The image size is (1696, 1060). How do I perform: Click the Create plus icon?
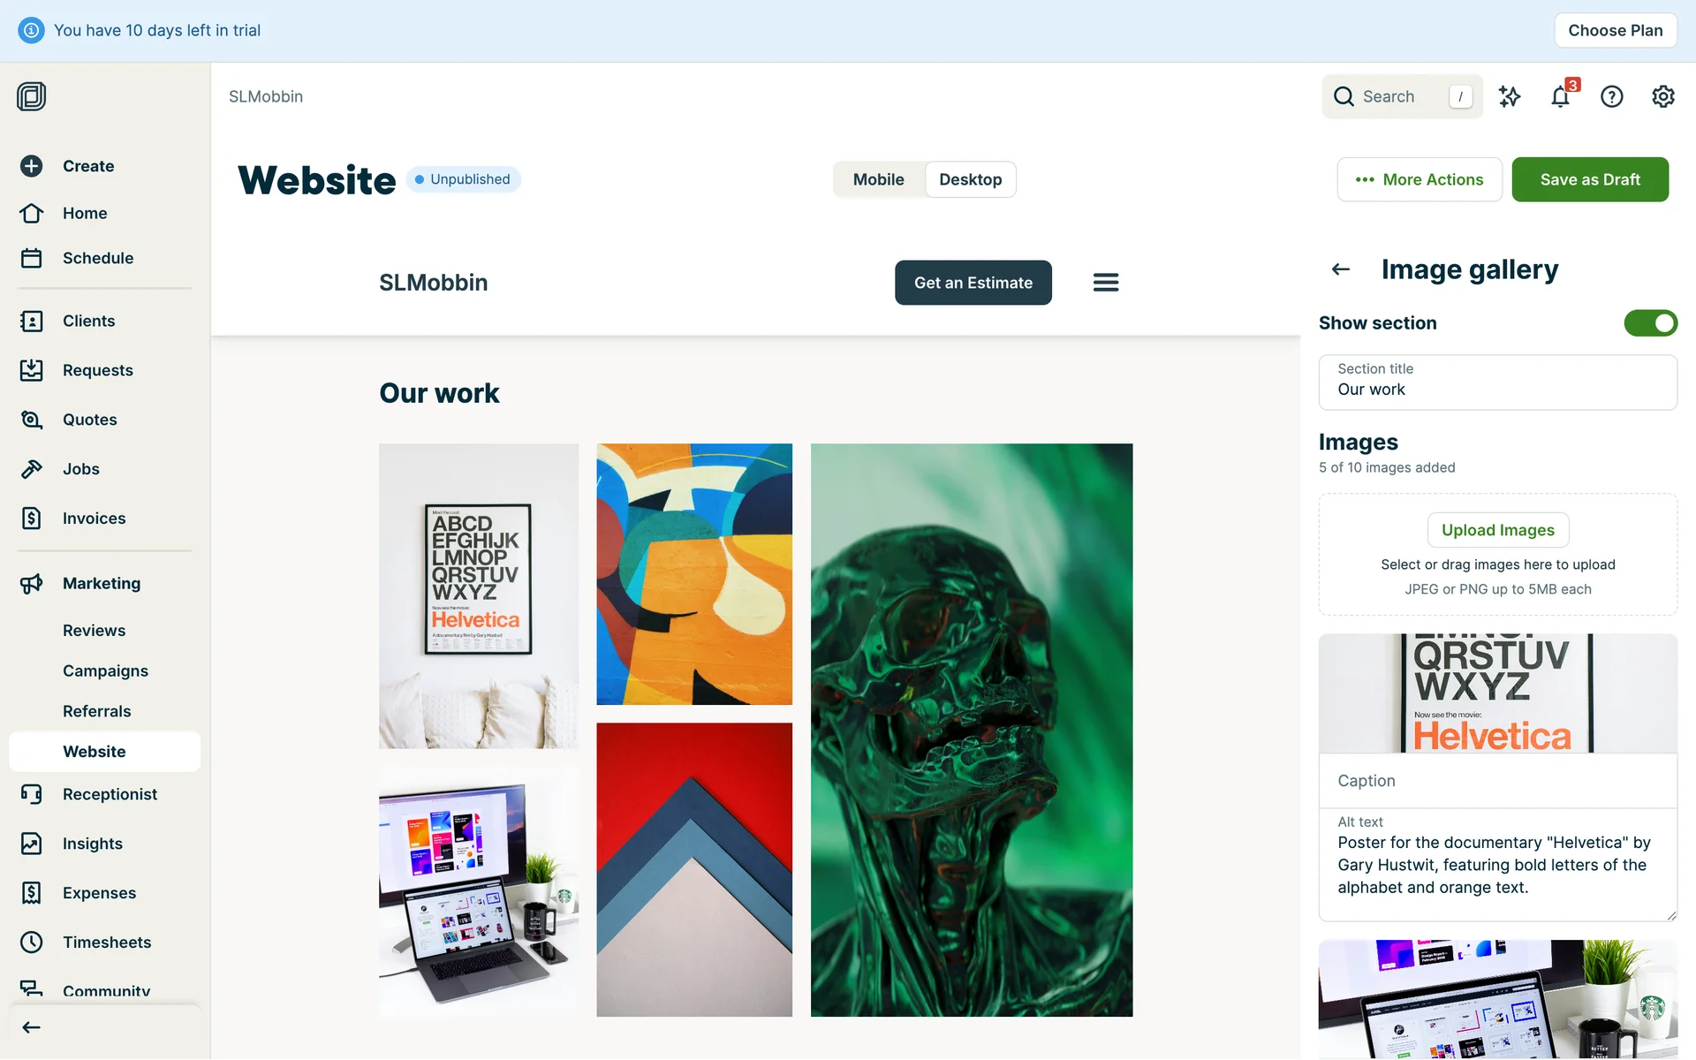(x=32, y=166)
